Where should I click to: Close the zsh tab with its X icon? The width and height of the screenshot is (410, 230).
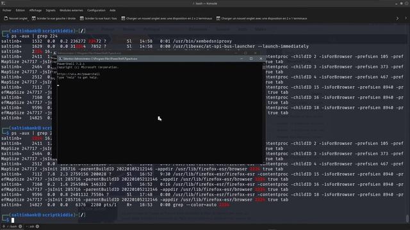tap(37, 226)
